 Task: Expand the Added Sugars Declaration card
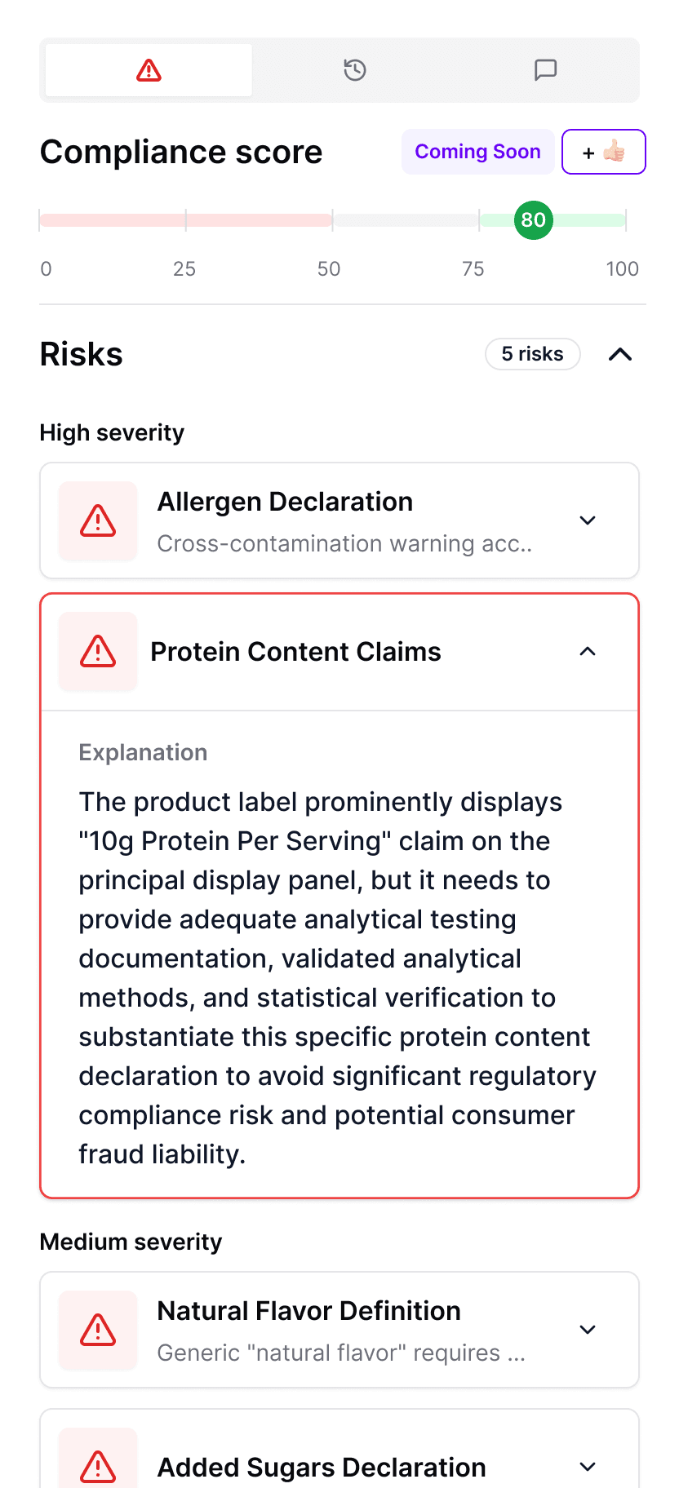588,1467
